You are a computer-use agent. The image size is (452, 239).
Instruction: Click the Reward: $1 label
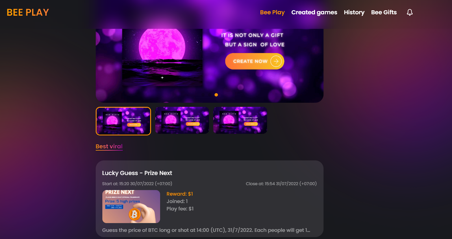pos(180,194)
